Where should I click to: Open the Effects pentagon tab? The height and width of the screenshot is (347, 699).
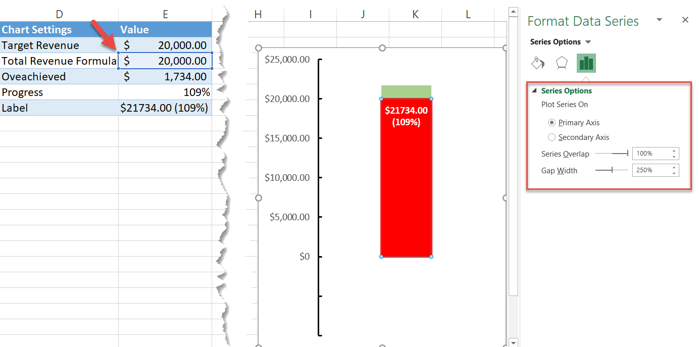tap(562, 63)
